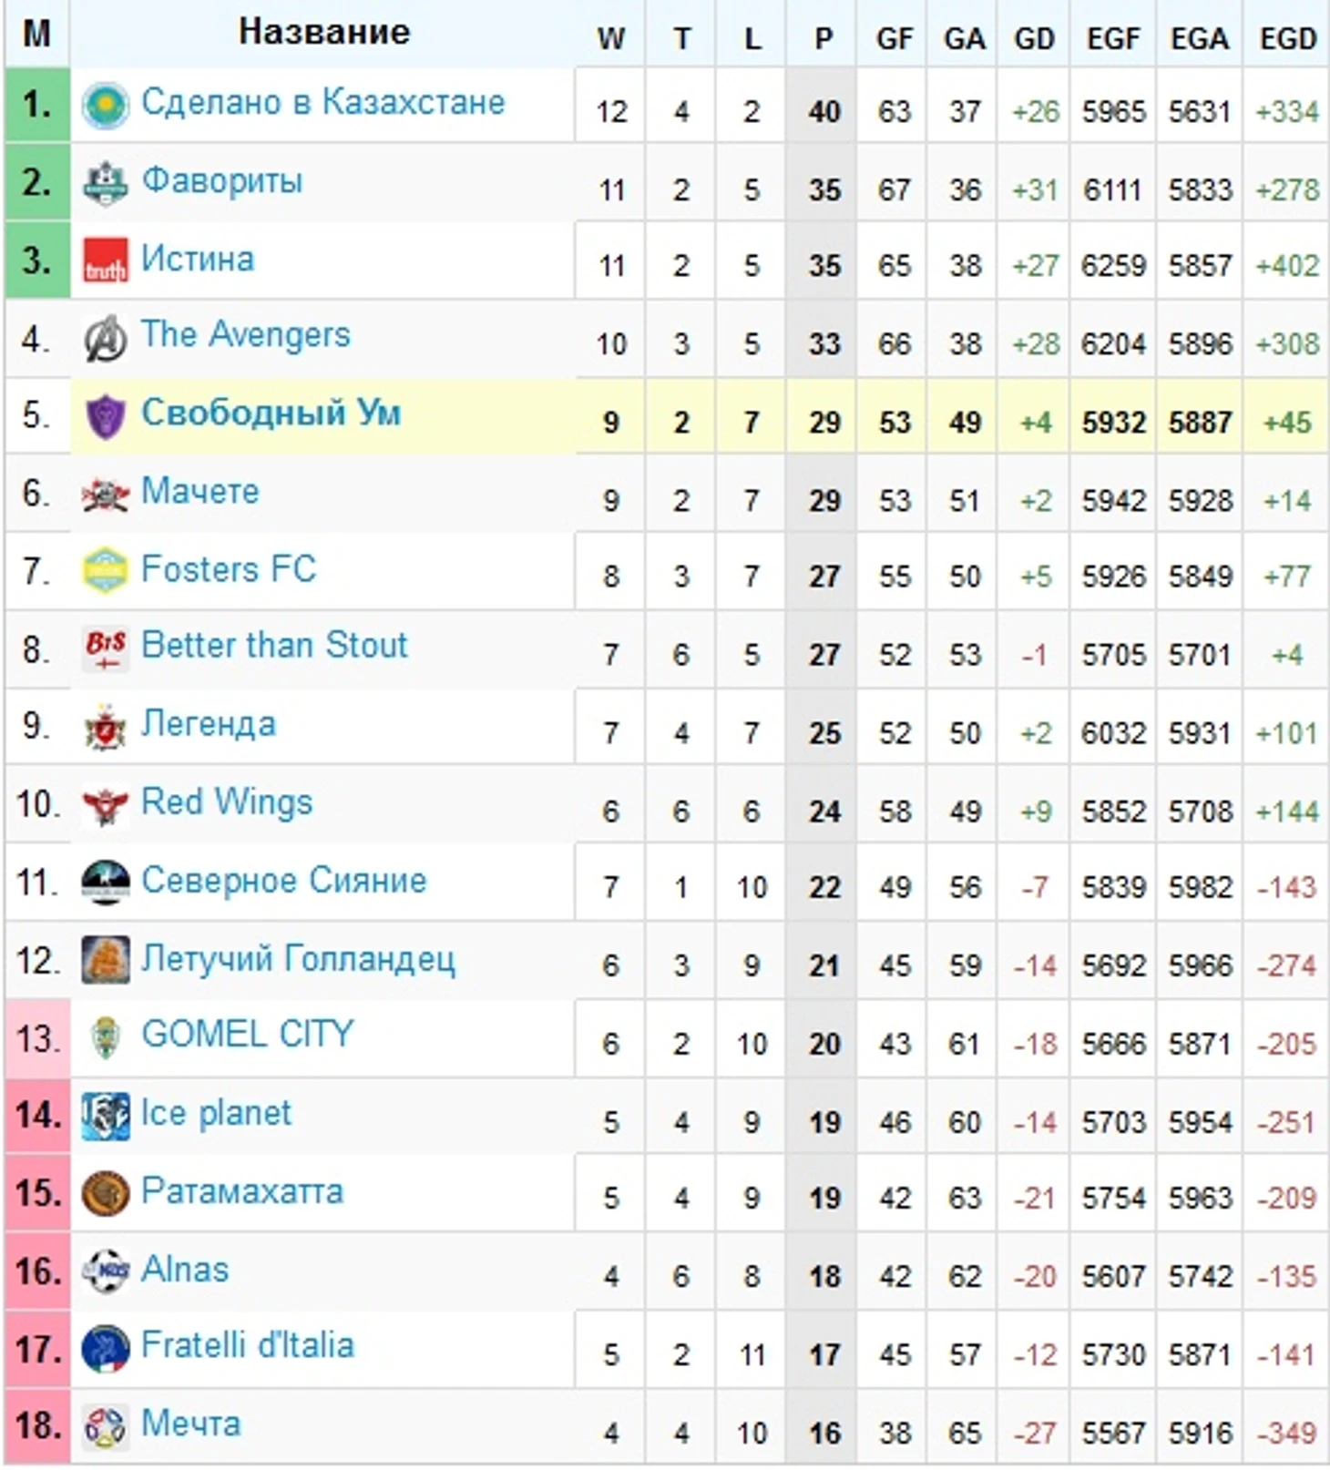Click The Avengers logo icon
The width and height of the screenshot is (1330, 1470).
105,339
